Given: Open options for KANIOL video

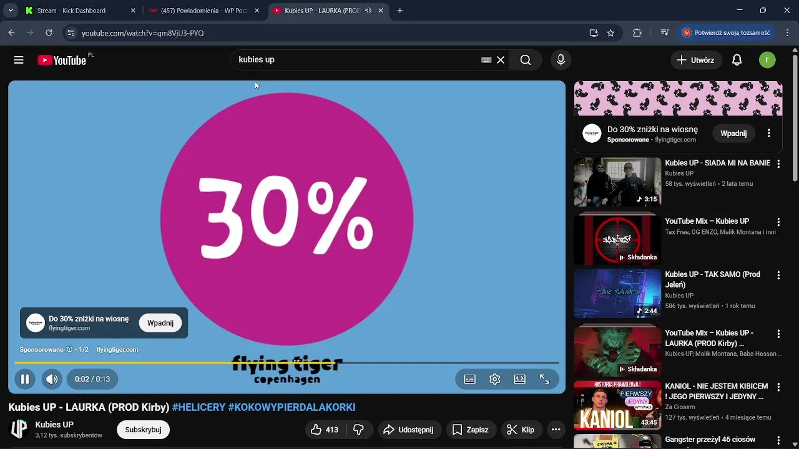Looking at the screenshot, I should (778, 387).
